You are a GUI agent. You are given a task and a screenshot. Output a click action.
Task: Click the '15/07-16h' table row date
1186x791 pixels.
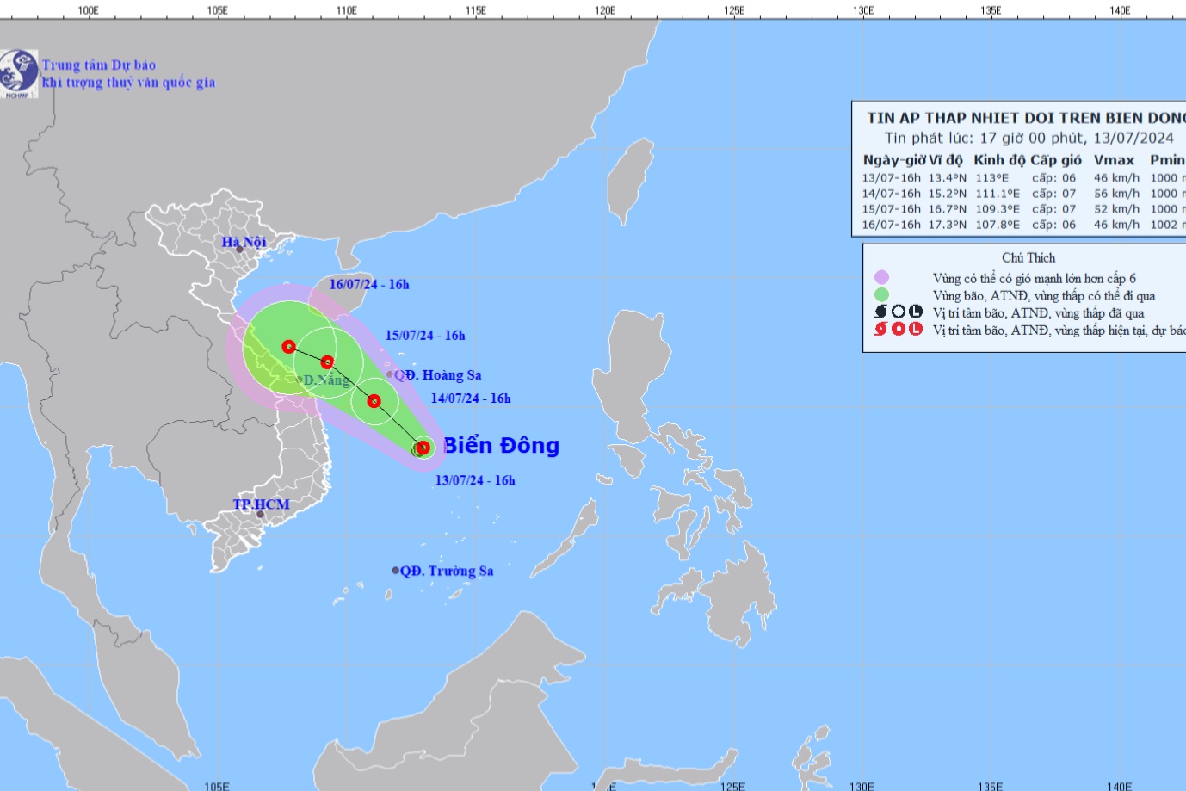pos(892,209)
